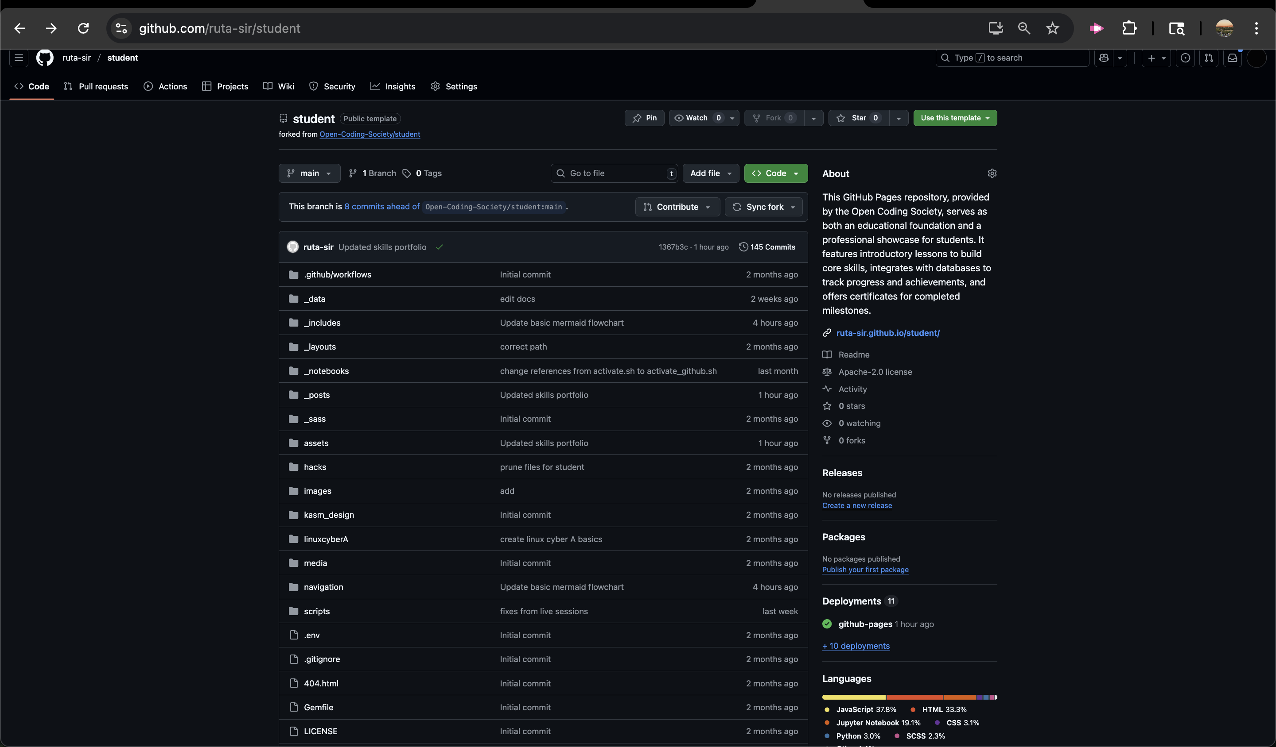Image resolution: width=1276 pixels, height=747 pixels.
Task: Bookmark this page with the star icon
Action: 1053,28
